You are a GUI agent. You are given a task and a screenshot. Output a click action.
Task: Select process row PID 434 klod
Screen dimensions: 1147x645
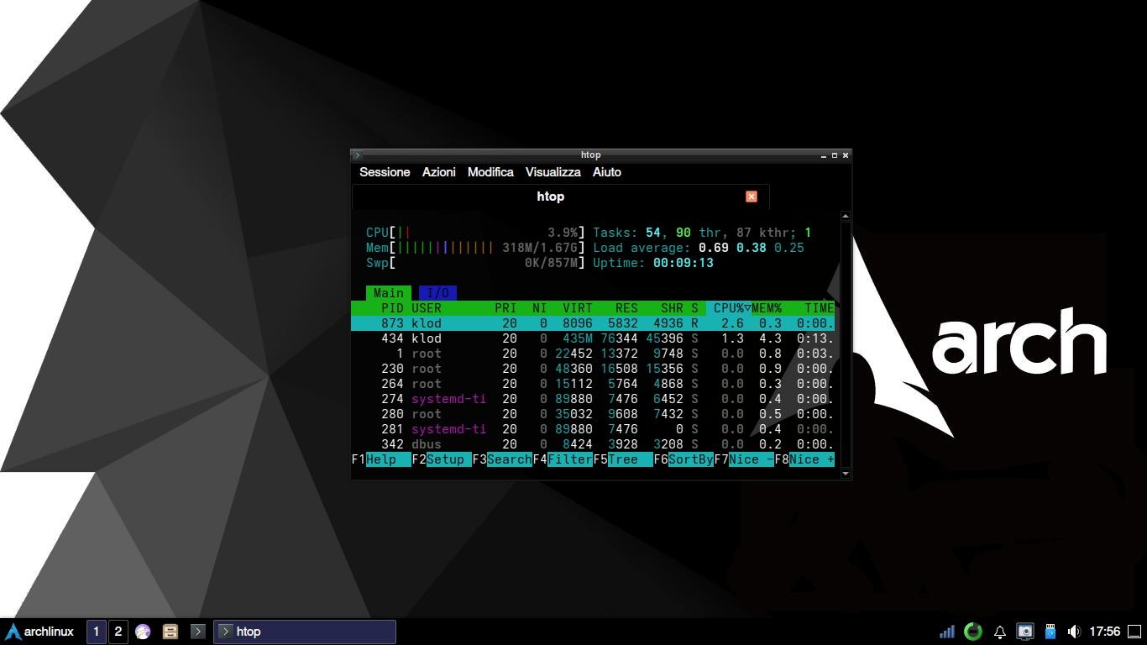point(593,338)
